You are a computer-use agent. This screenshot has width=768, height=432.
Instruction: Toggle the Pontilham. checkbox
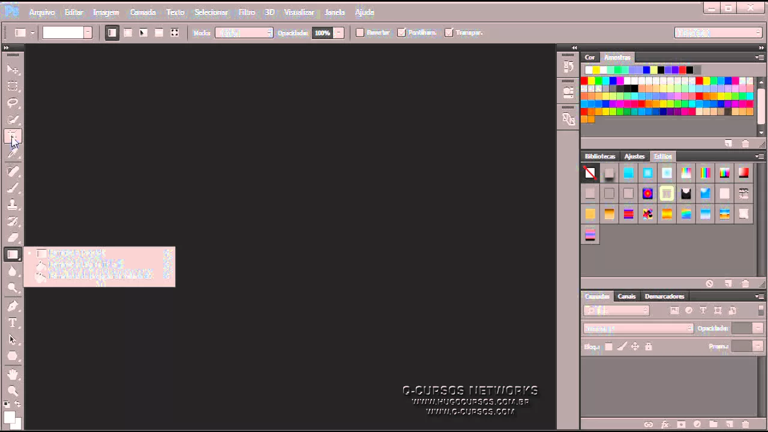[x=401, y=32]
